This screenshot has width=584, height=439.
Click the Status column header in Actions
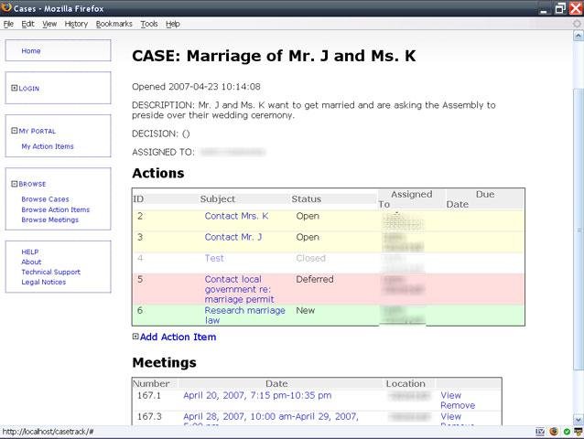[306, 199]
